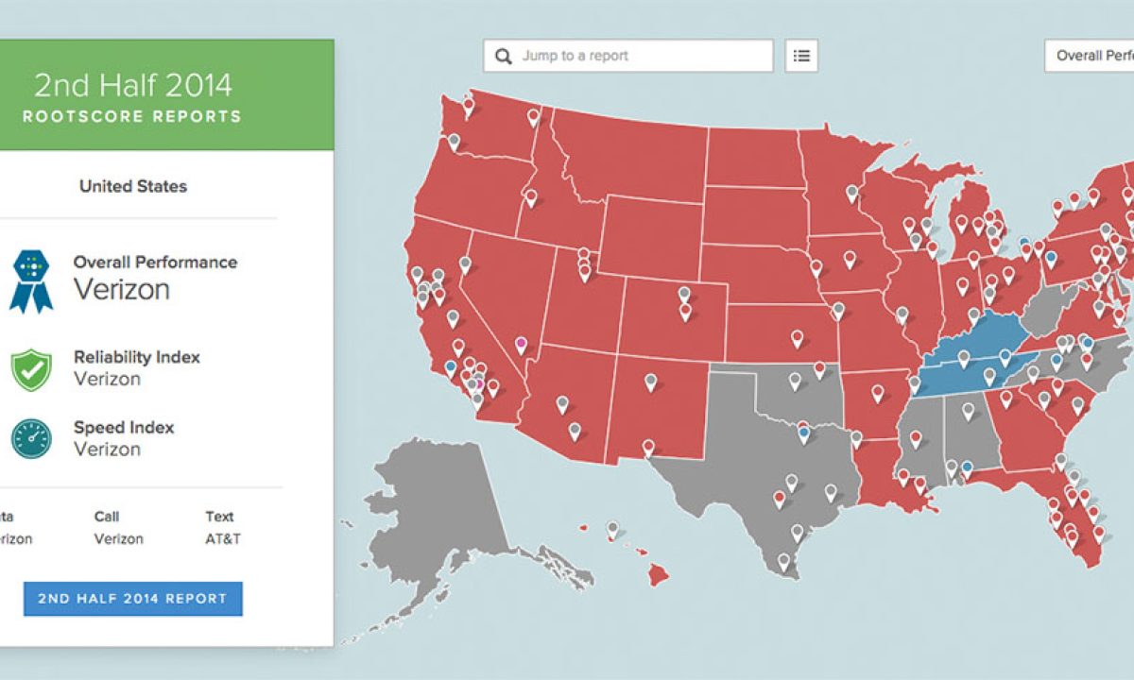Click the list view icon button
Screen dimensions: 1134x680
(801, 56)
